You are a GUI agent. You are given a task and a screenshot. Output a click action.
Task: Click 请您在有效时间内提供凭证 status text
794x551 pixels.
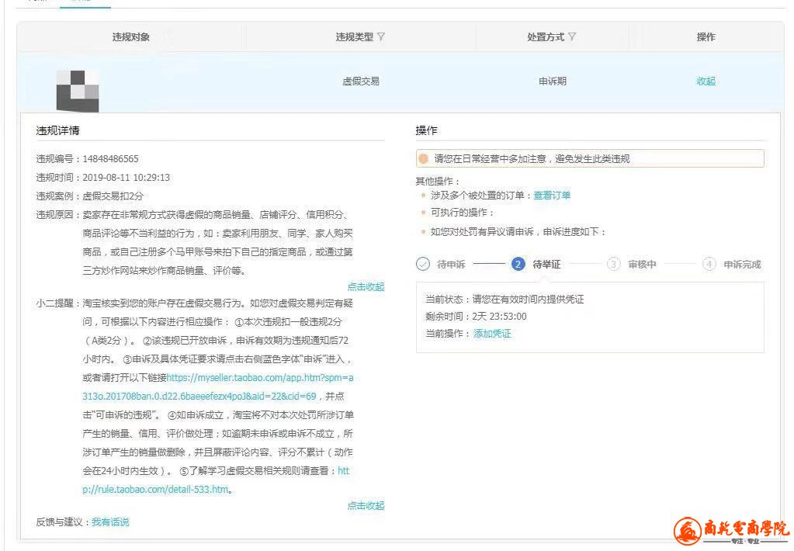528,300
